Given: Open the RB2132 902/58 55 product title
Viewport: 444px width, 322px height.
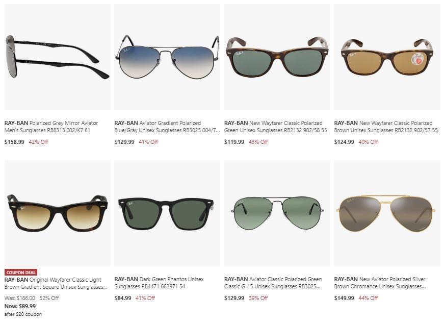Looking at the screenshot, I should click(275, 127).
